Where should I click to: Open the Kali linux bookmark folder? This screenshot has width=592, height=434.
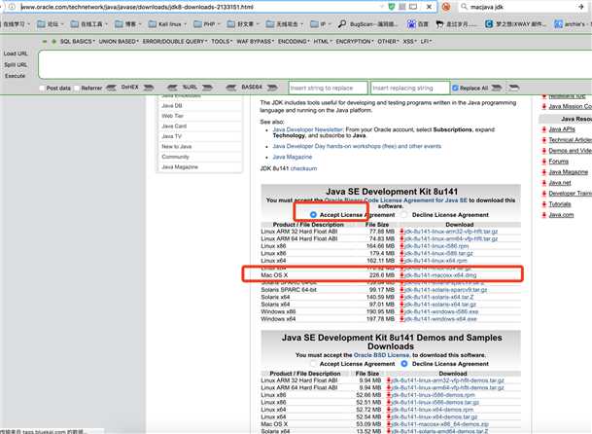point(167,23)
